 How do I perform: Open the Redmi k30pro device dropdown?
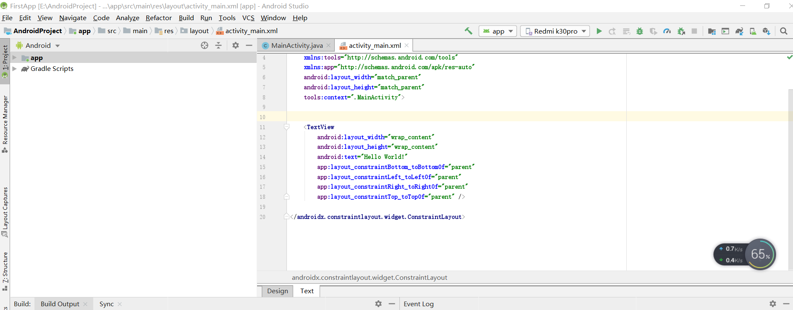tap(555, 31)
